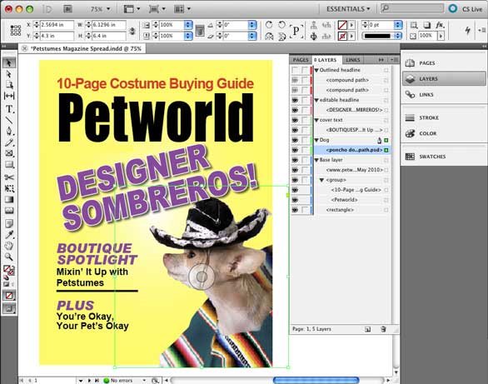Open STROKE panel from right dock
This screenshot has height=384, width=488.
(x=444, y=118)
